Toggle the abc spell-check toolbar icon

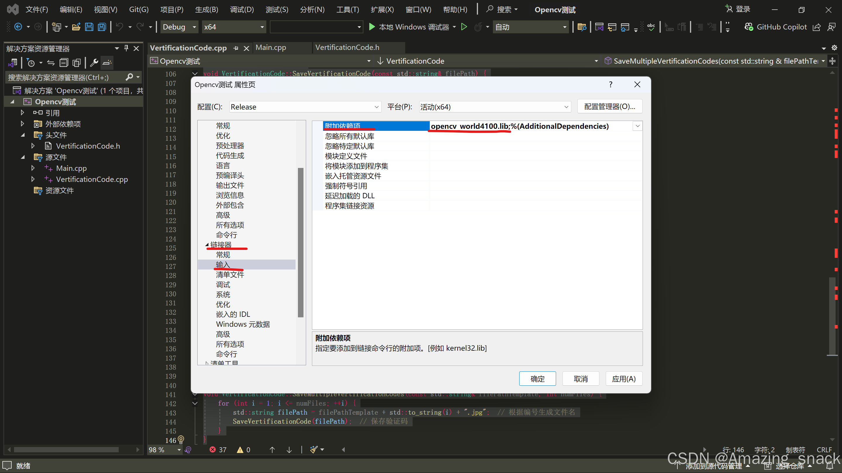pos(651,27)
